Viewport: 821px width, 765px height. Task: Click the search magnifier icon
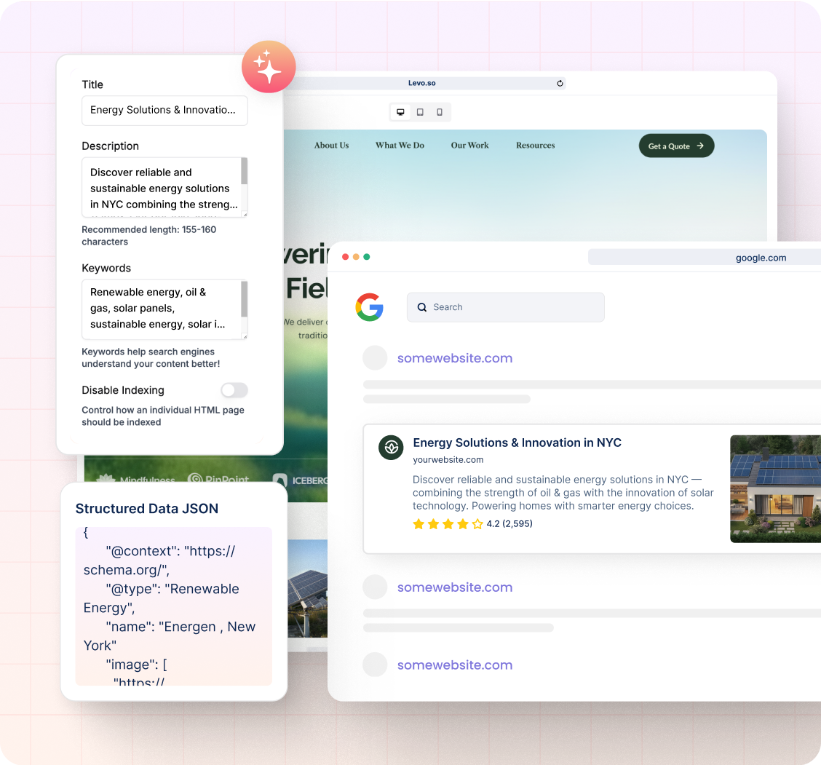point(422,307)
